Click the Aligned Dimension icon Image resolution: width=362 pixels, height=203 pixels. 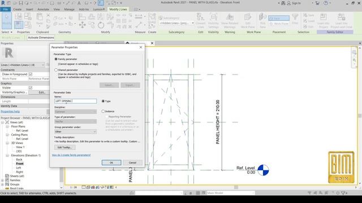coord(139,25)
